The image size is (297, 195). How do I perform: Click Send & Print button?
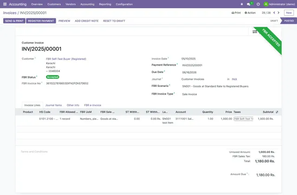click(x=14, y=21)
